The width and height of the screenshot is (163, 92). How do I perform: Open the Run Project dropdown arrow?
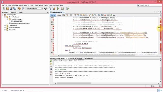point(60,8)
